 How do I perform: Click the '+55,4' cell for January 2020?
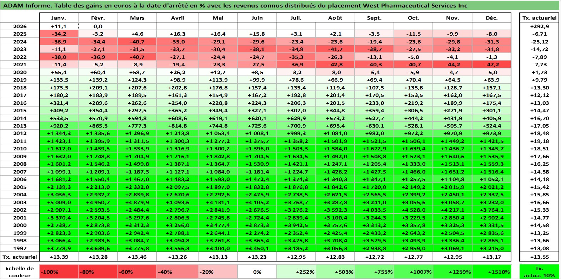click(59, 72)
